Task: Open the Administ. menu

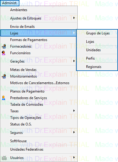Action: coord(10,3)
